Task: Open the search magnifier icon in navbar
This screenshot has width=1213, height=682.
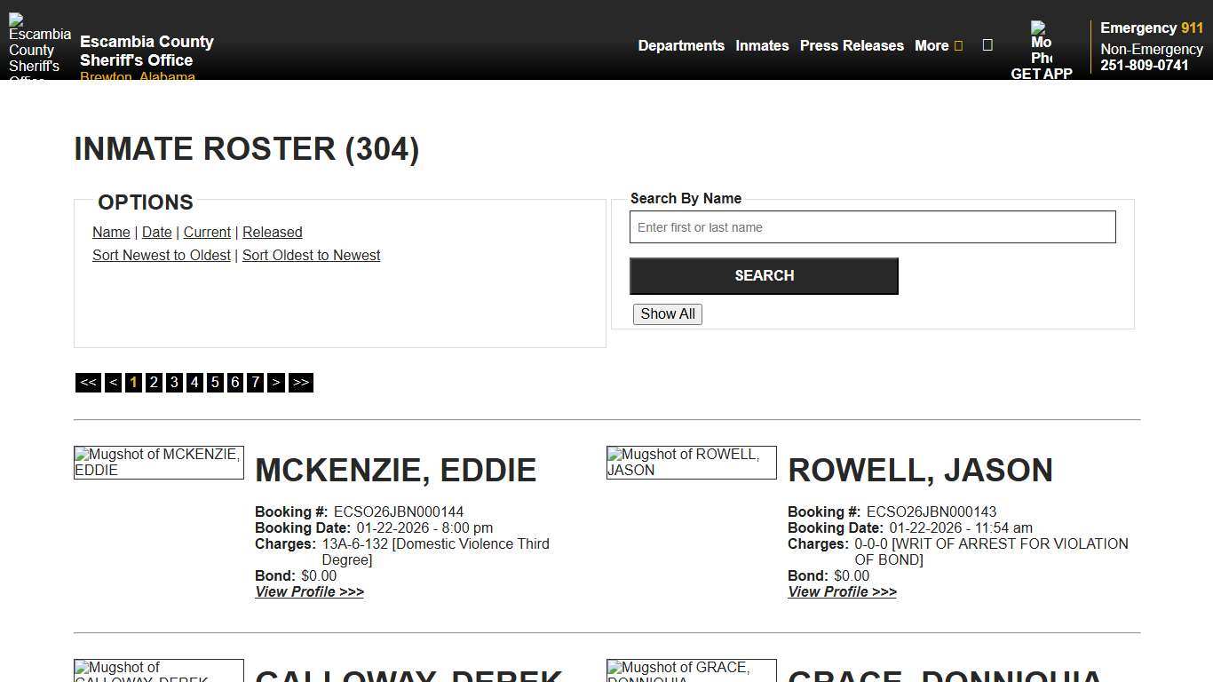Action: pyautogui.click(x=987, y=45)
